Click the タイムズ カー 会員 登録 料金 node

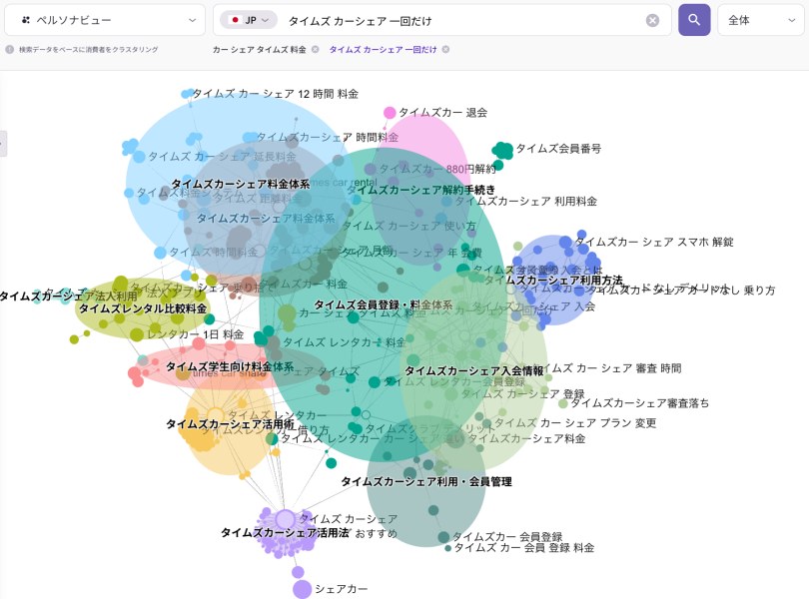coord(447,548)
